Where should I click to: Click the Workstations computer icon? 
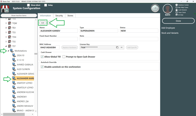tap(12, 51)
